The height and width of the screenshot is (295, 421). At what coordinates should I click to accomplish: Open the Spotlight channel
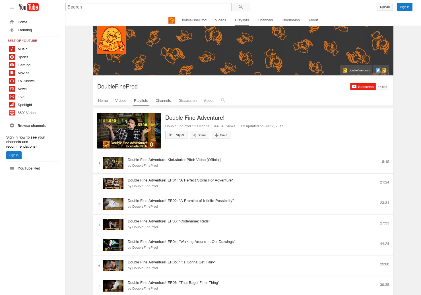click(25, 105)
